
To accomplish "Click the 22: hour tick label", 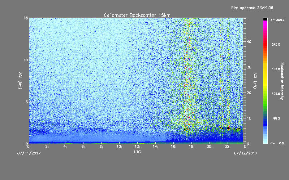I will point(228,147).
